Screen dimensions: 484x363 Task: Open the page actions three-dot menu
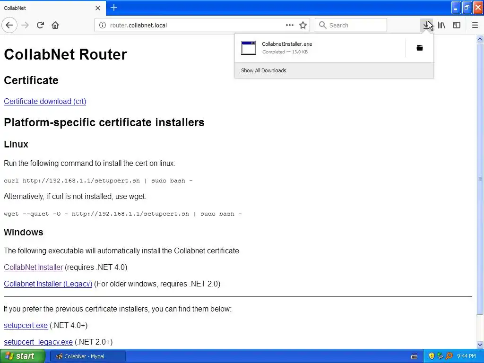290,25
